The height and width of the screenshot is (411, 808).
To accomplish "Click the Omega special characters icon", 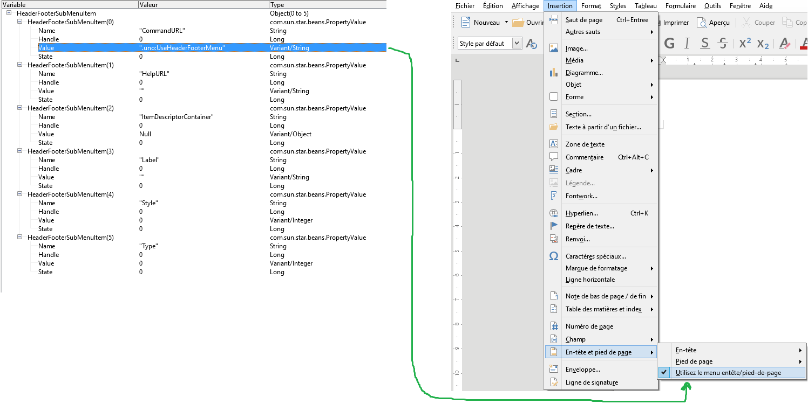I will pos(553,256).
